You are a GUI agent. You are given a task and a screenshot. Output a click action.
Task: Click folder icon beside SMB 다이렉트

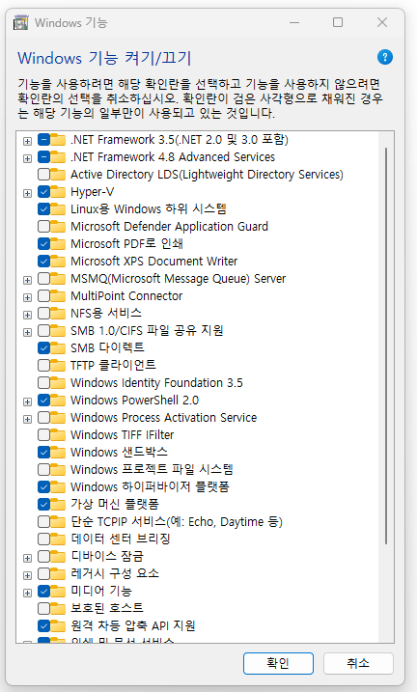[58, 348]
